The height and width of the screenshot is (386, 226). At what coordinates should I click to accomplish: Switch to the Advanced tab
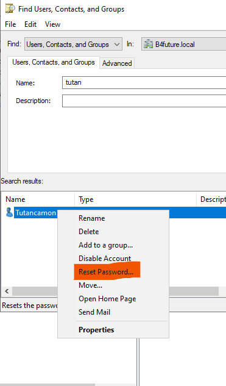tap(117, 63)
